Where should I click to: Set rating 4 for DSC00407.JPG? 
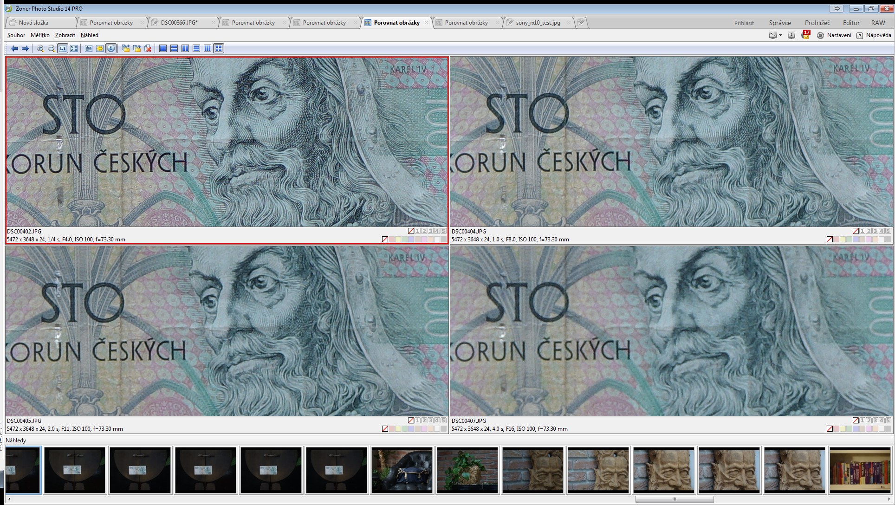pyautogui.click(x=882, y=421)
